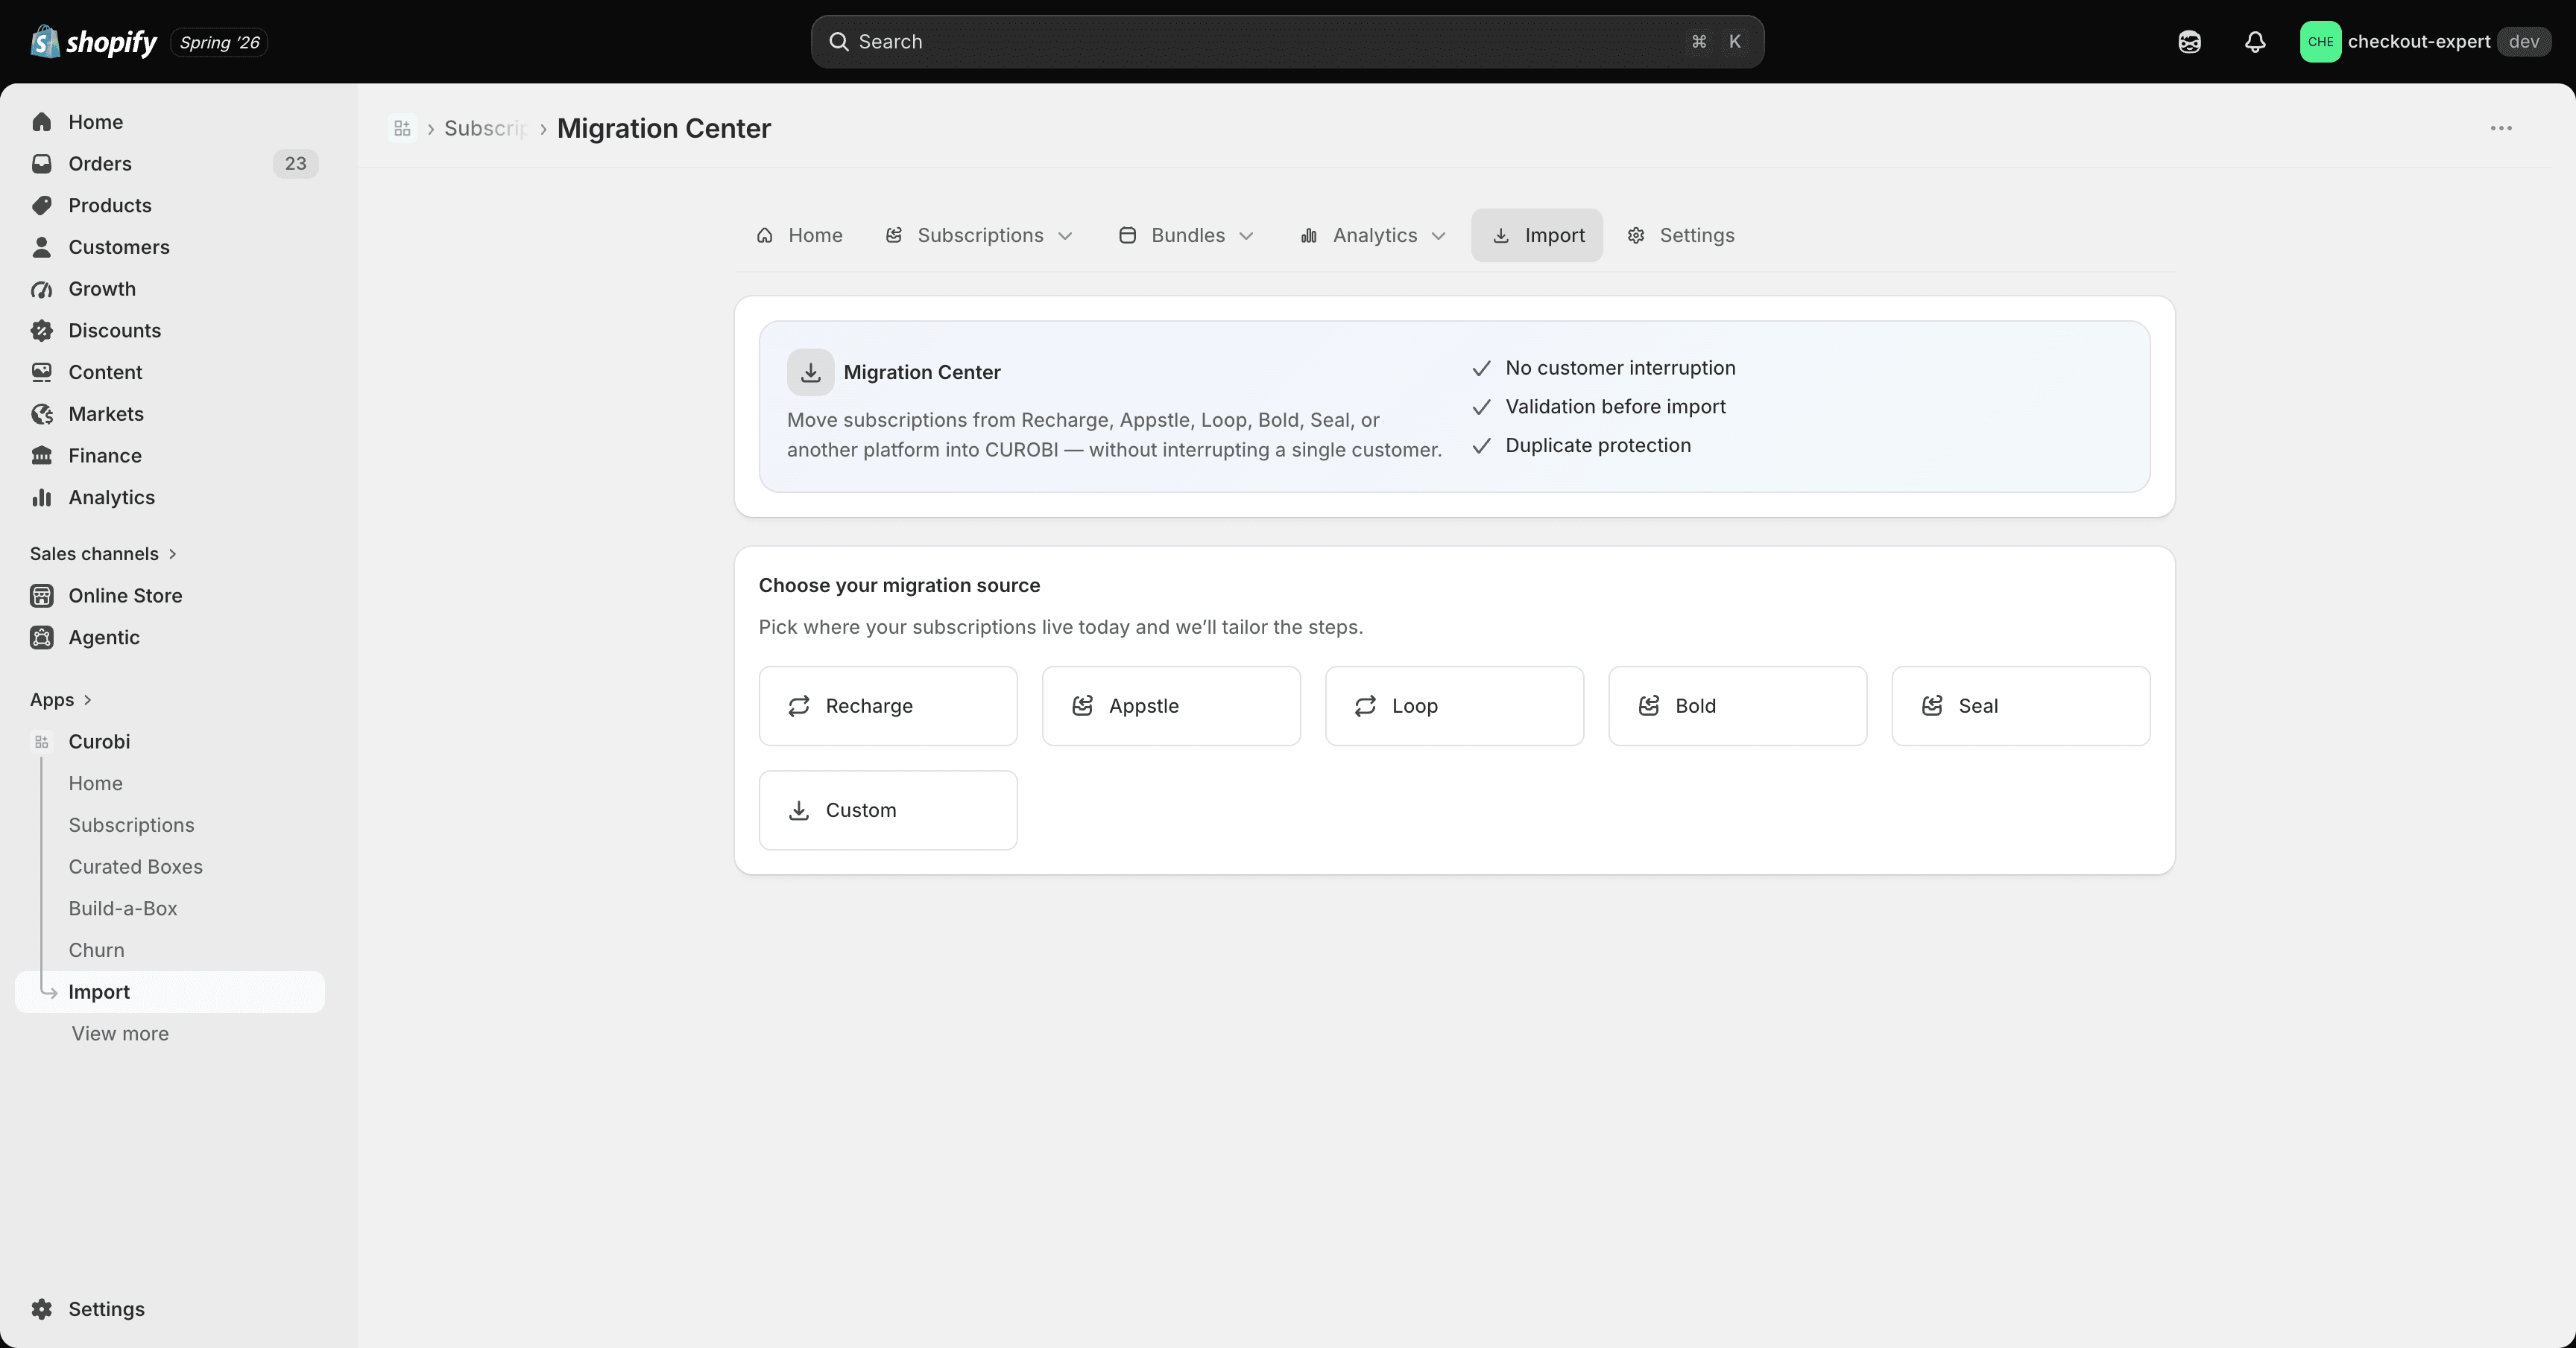Click the Shopify logo
The height and width of the screenshot is (1348, 2576).
pos(94,42)
